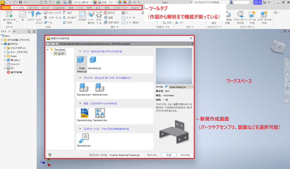Click the 展開 (Unfold) tool
Image resolution: width=290 pixels, height=169 pixels.
point(108,17)
